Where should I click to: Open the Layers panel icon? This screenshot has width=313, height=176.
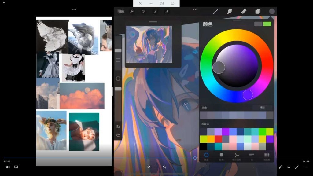258,11
